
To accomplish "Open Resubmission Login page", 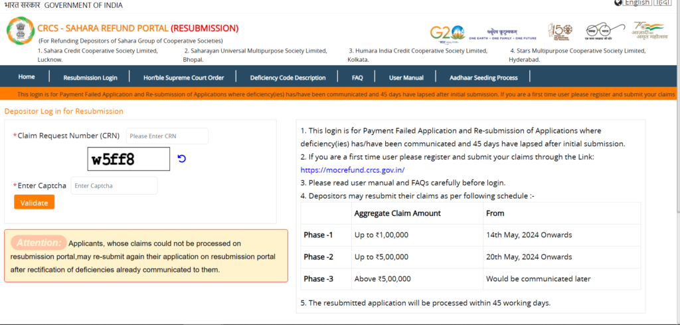I will tap(90, 78).
